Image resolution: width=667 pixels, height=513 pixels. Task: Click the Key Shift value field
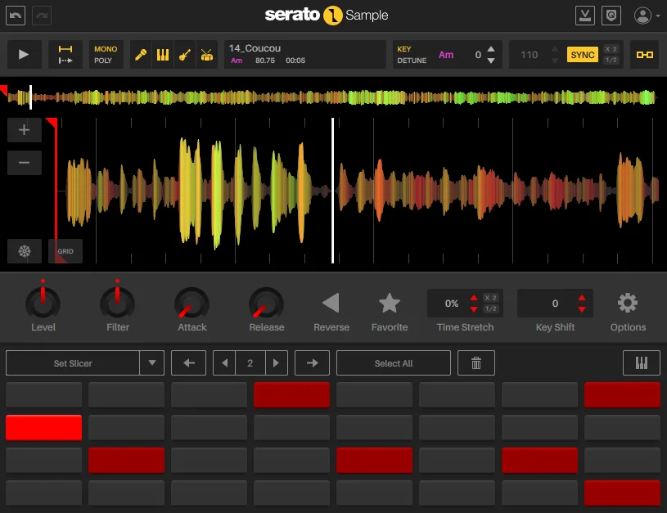(x=555, y=304)
